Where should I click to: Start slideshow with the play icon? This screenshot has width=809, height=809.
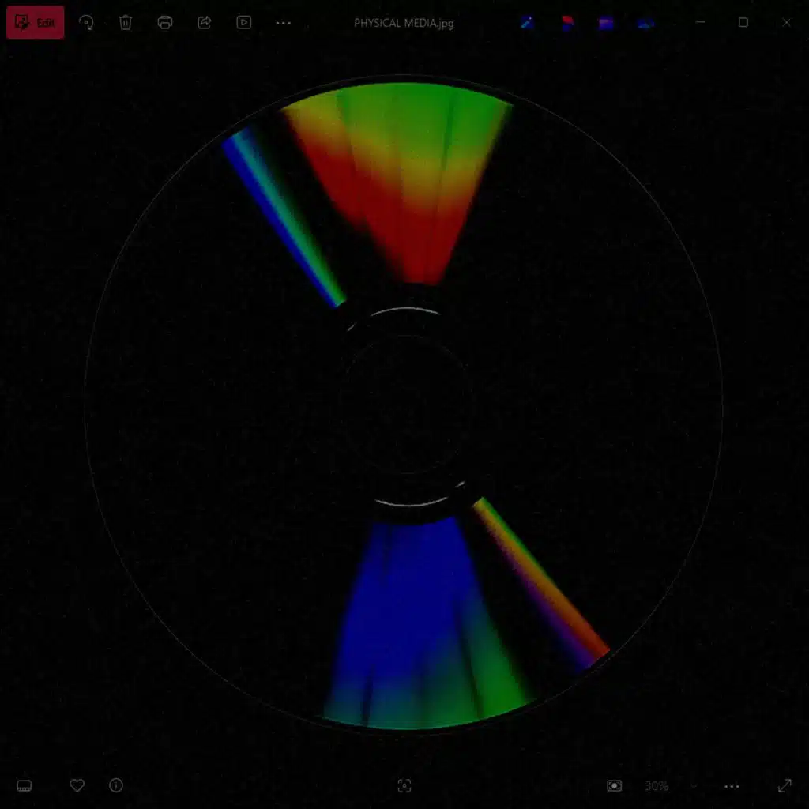pos(244,23)
